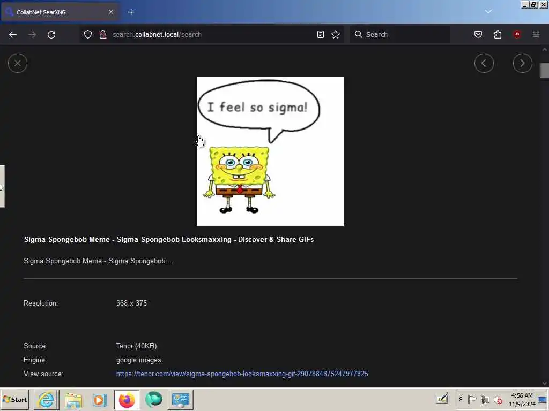Click the Sigma Spongebob Meme title
Screen dimensions: 549x411
pyautogui.click(x=169, y=239)
